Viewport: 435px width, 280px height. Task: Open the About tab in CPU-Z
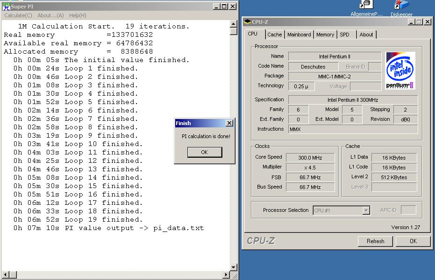click(366, 35)
